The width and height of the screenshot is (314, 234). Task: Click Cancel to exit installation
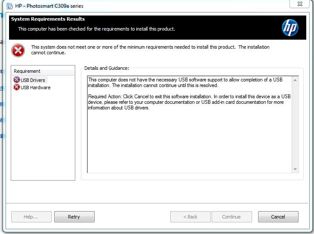(x=278, y=217)
